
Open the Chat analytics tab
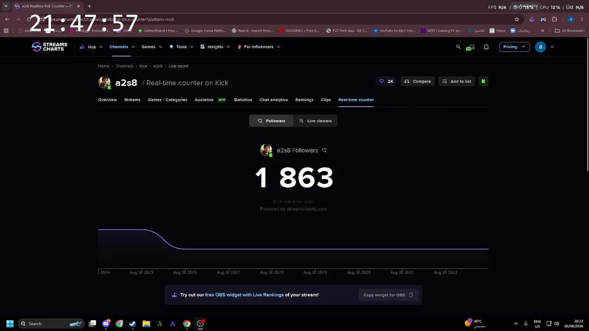273,100
